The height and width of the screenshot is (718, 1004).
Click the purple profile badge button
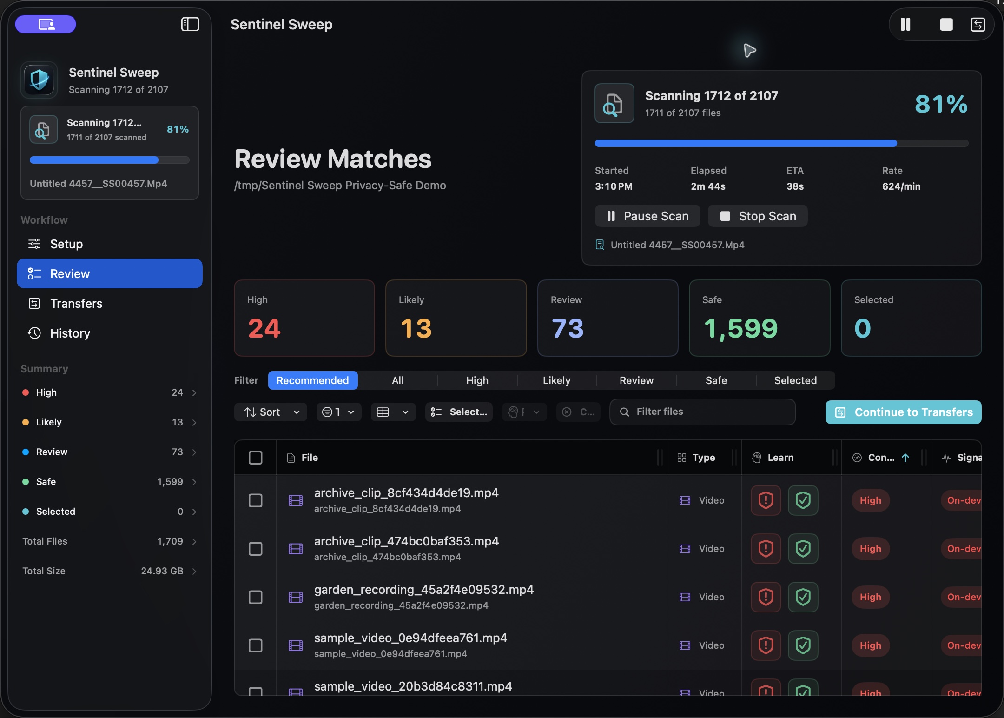pos(46,24)
